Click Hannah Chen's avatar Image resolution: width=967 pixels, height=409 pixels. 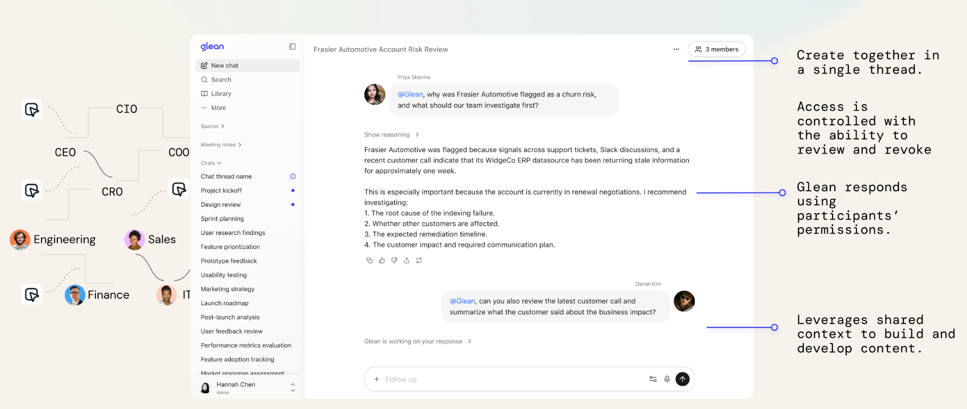pos(205,388)
